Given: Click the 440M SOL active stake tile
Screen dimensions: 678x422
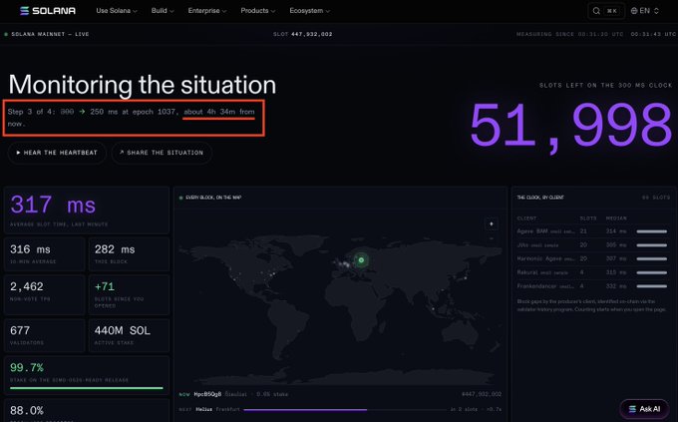Looking at the screenshot, I should click(129, 335).
